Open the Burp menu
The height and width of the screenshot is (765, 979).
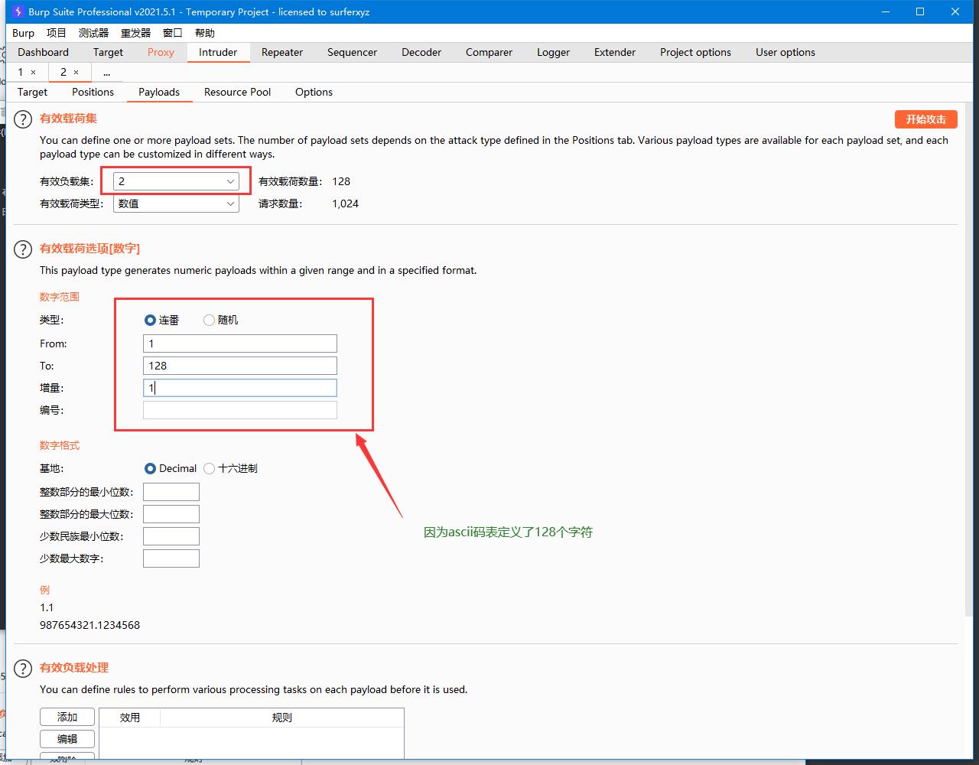coord(23,33)
